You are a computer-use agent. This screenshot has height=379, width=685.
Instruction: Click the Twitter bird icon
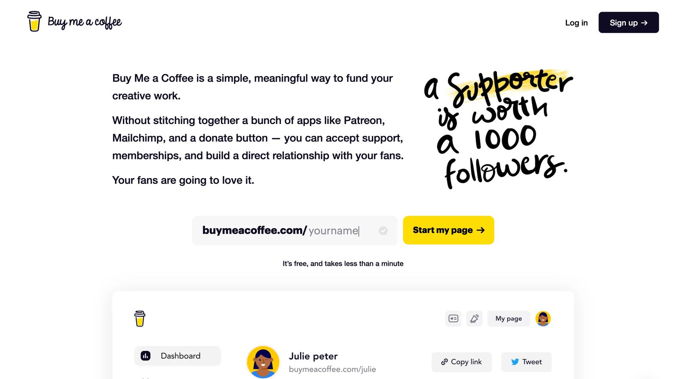coord(515,362)
